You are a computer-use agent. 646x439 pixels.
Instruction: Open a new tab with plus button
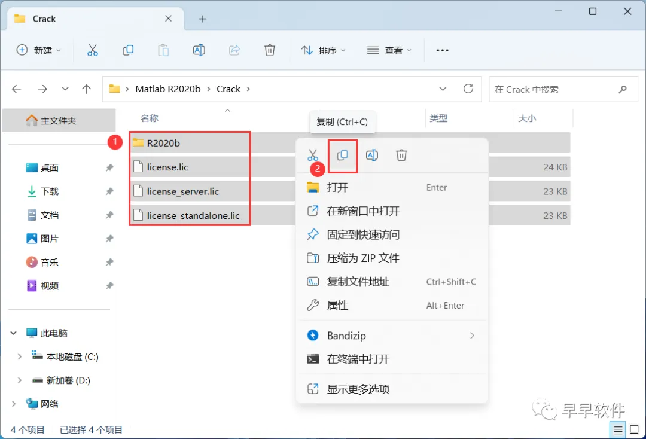tap(202, 19)
